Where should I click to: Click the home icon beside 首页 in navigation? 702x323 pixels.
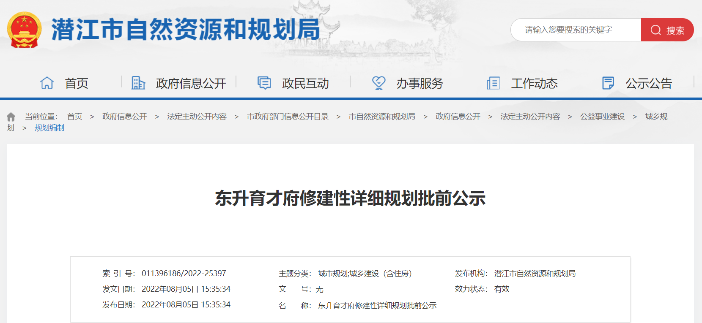[x=47, y=83]
